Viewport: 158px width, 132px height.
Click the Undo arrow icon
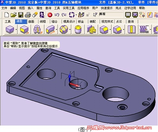(x=57, y=15)
